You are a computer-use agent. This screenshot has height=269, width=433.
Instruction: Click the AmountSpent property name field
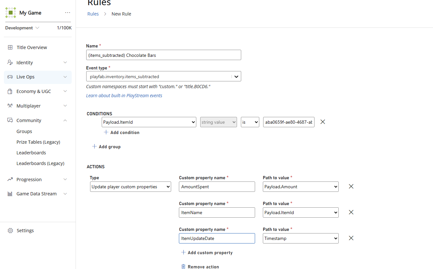tap(217, 187)
